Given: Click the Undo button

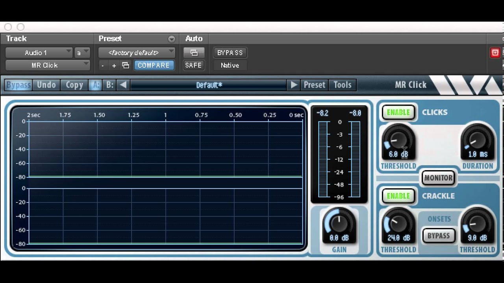Looking at the screenshot, I should [x=46, y=85].
